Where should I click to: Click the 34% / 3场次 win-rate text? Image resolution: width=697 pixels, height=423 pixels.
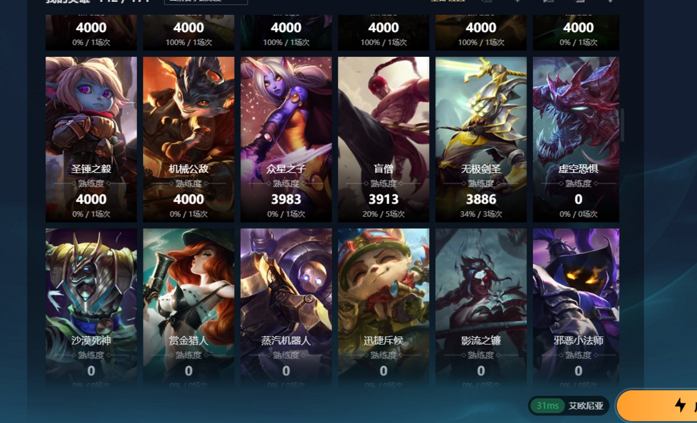(481, 214)
